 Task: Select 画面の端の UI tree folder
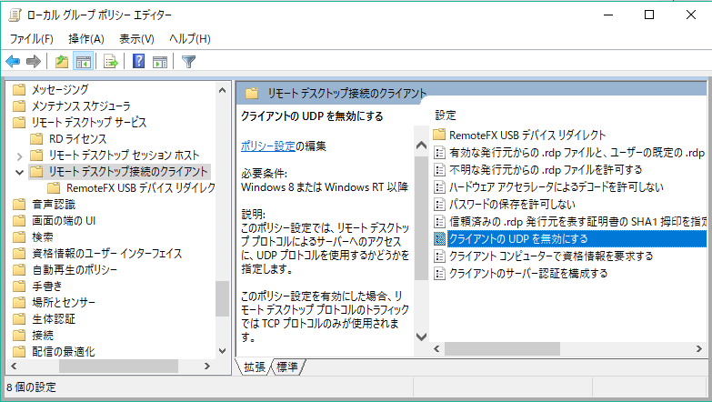64,221
